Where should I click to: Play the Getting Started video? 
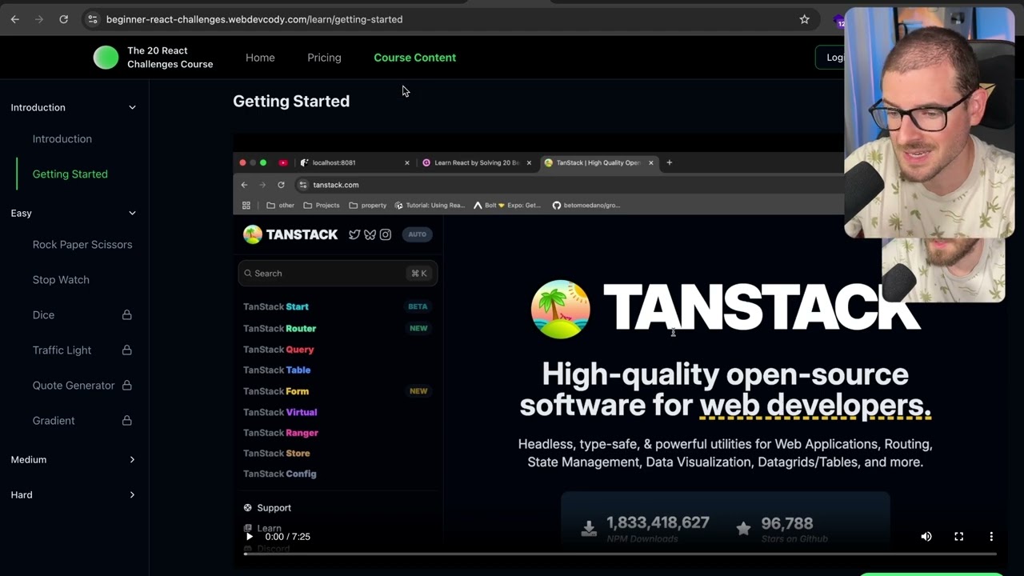249,537
